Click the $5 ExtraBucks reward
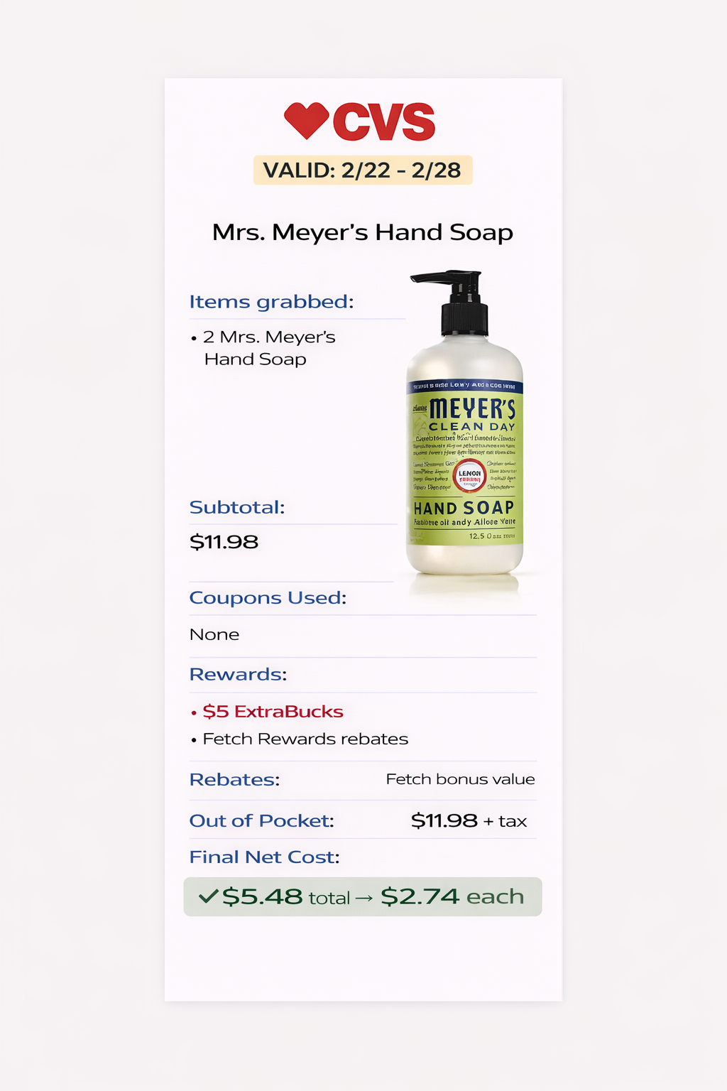The height and width of the screenshot is (1091, 727). tap(267, 712)
